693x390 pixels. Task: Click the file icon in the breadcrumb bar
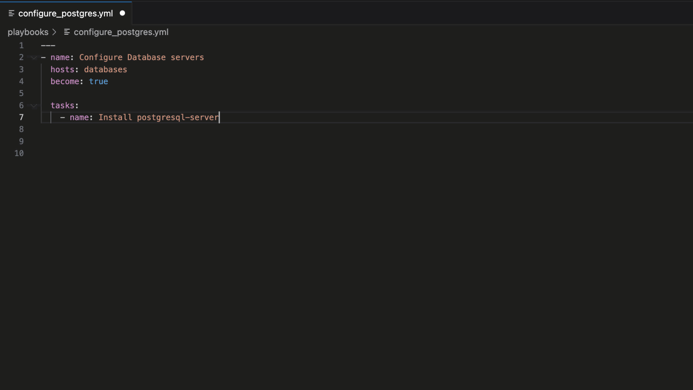click(x=67, y=32)
